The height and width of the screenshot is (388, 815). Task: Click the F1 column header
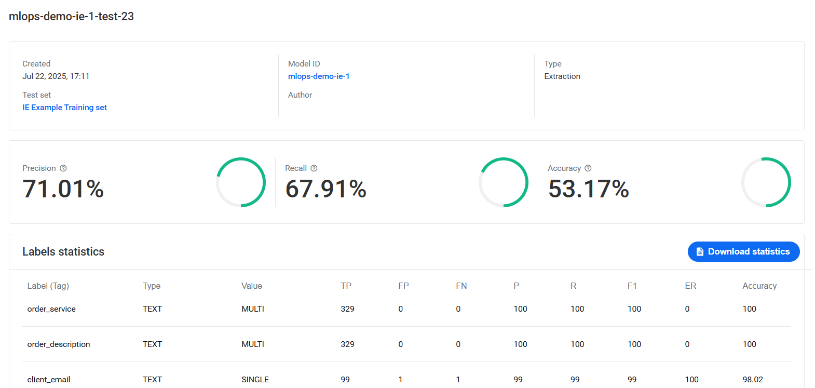pyautogui.click(x=632, y=286)
